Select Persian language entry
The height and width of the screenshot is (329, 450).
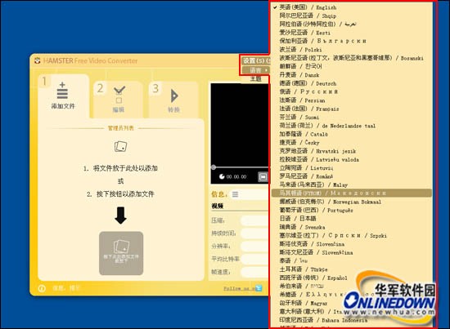tap(352, 100)
